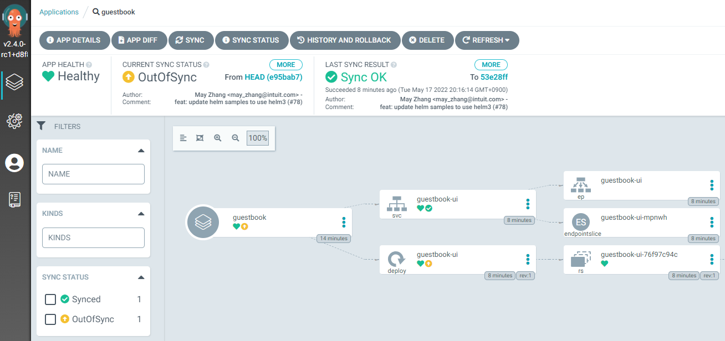Zoom in on the resource graph
Image resolution: width=725 pixels, height=341 pixels.
coord(218,138)
